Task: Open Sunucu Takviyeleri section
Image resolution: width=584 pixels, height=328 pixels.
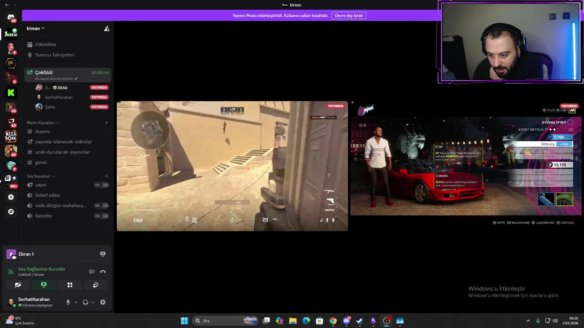Action: tap(68, 55)
